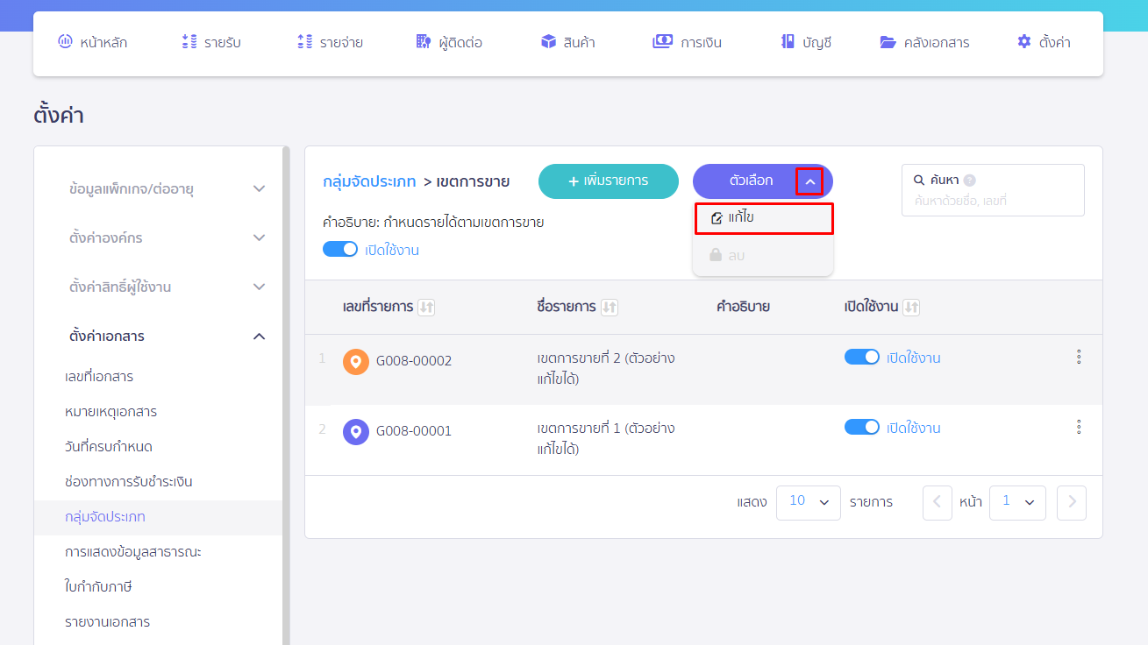Sort by enabled status column sort icon
1148x645 pixels.
[911, 307]
